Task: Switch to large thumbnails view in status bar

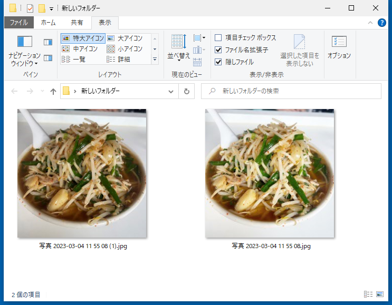Action: [x=380, y=294]
